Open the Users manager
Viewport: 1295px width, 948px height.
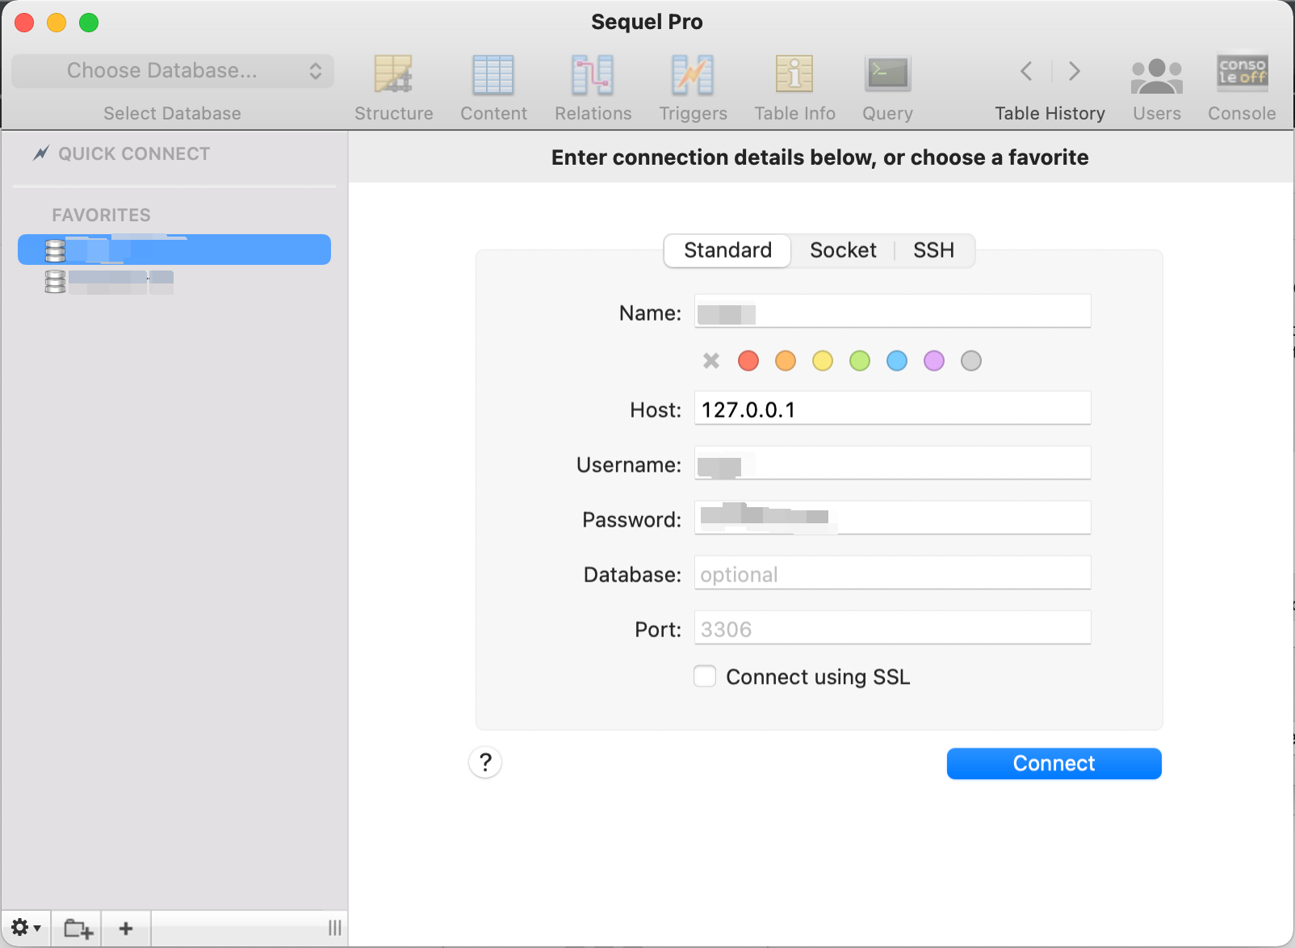tap(1156, 88)
